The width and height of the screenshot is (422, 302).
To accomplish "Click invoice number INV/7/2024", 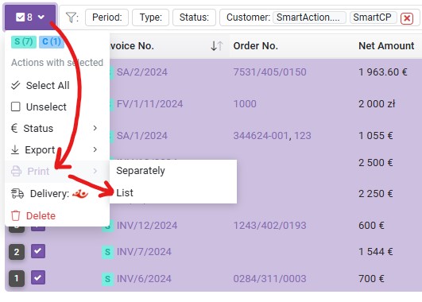I will tap(144, 252).
